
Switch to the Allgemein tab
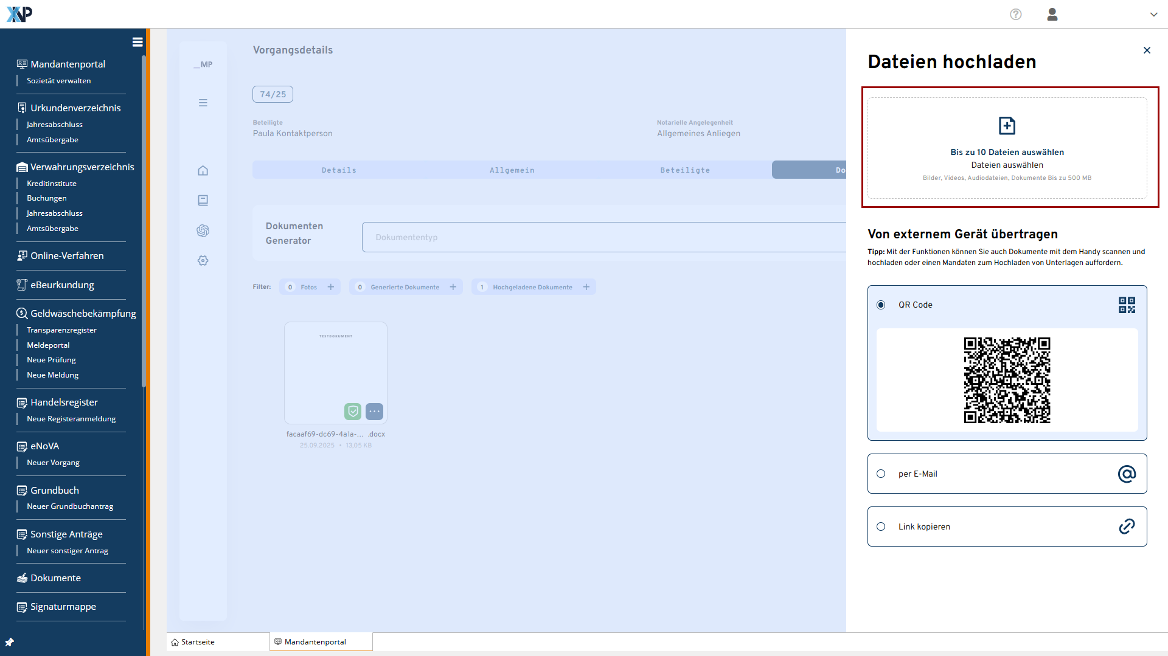(x=512, y=170)
